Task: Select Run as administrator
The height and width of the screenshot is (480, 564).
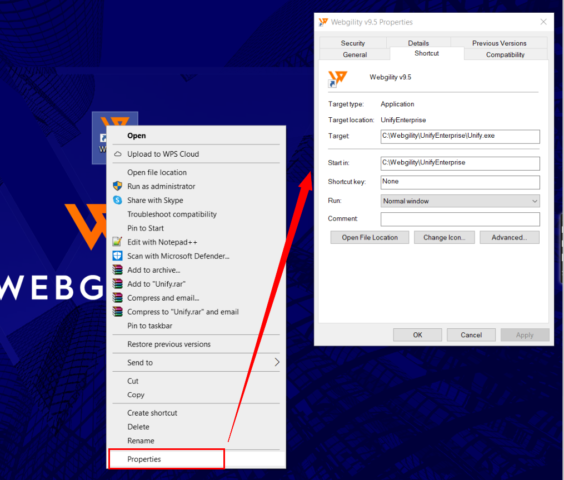Action: click(x=196, y=186)
